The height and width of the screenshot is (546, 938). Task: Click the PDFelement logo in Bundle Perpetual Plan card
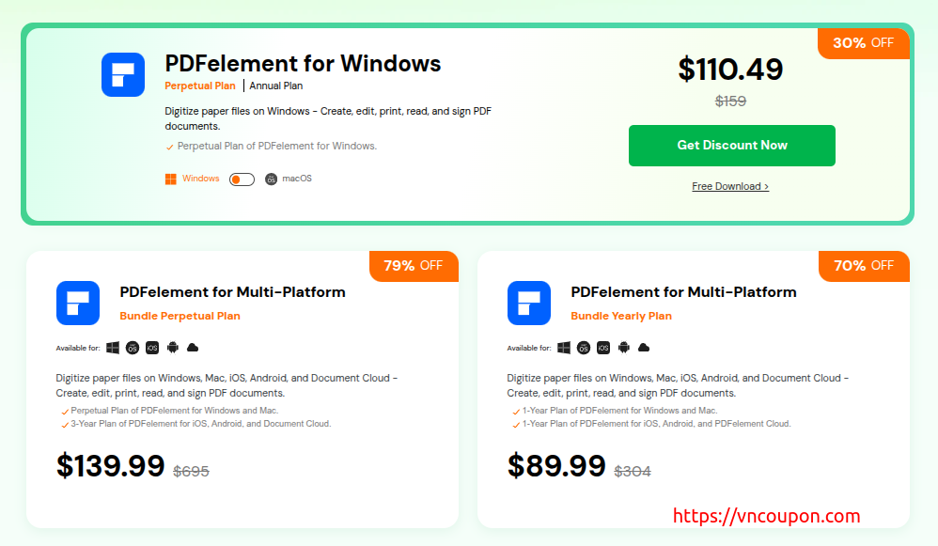pos(78,303)
